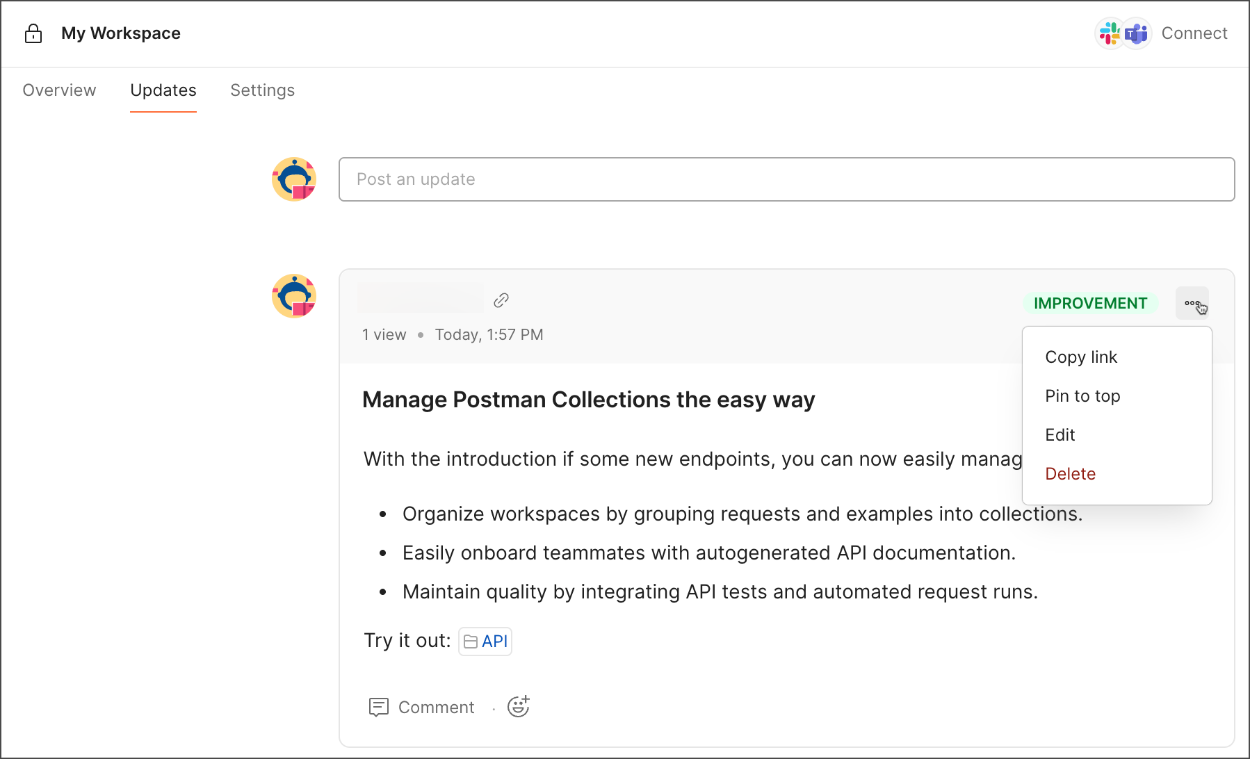Copy update link via chain icon
Image resolution: width=1250 pixels, height=759 pixels.
(501, 300)
